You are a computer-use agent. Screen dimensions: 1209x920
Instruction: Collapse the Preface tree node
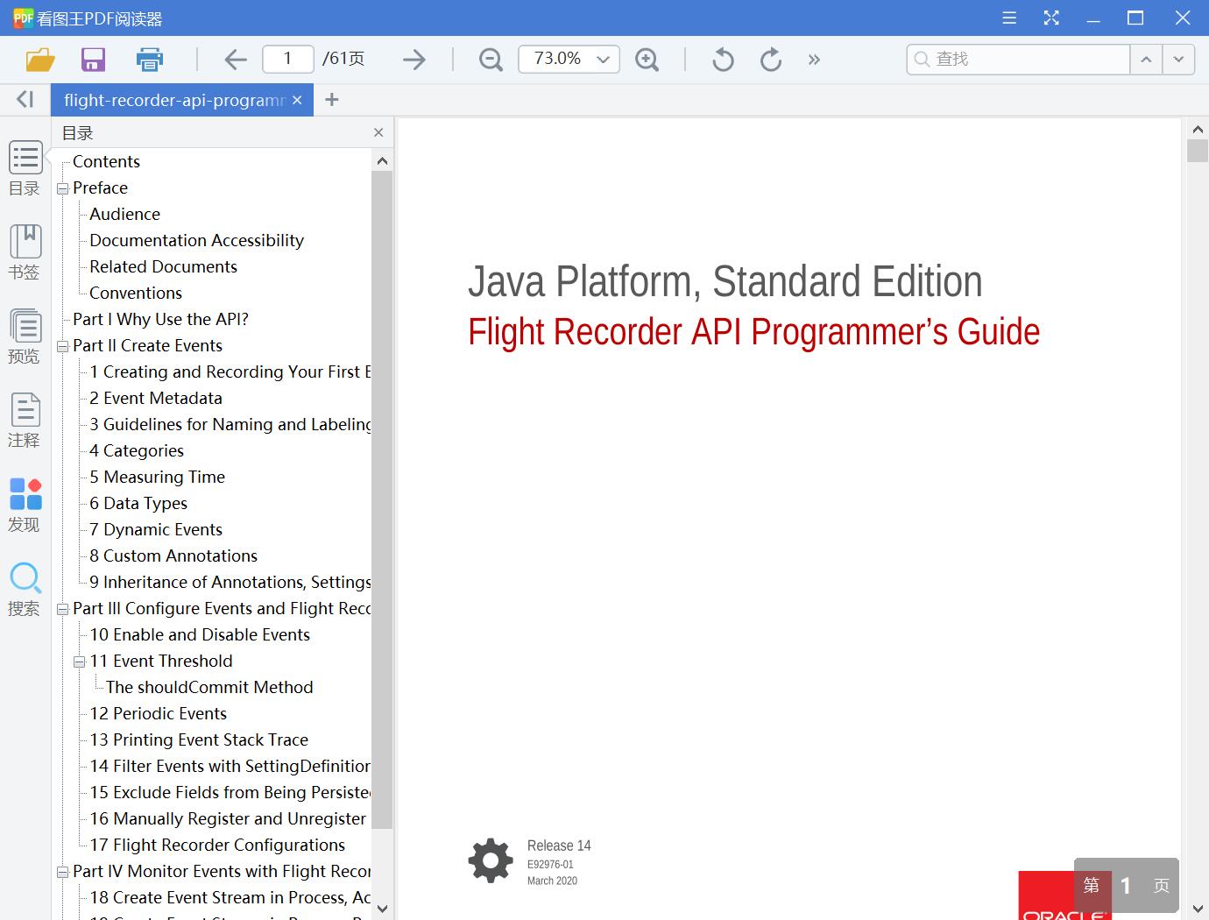(62, 188)
